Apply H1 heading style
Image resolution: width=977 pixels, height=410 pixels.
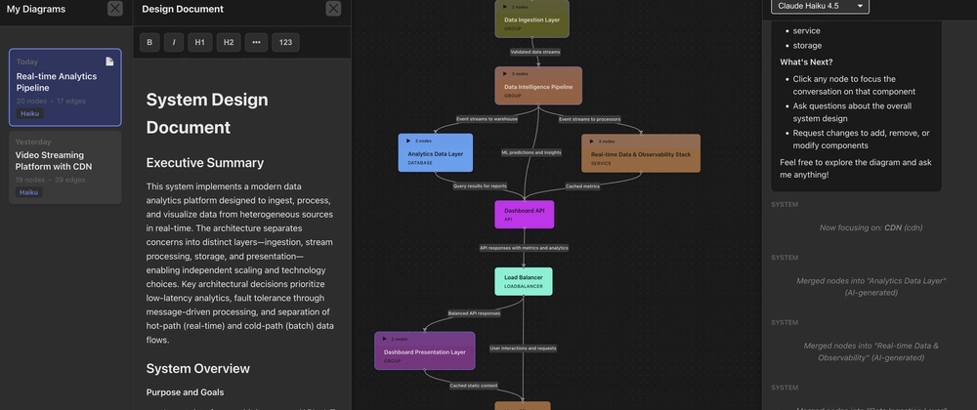point(200,42)
